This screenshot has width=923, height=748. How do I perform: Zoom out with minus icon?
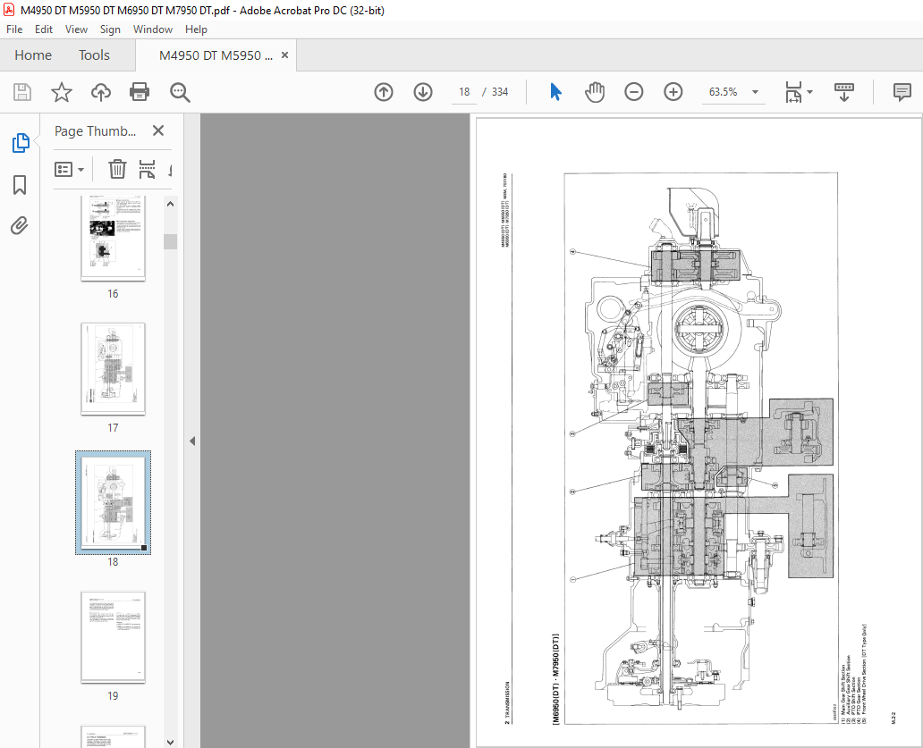point(634,92)
